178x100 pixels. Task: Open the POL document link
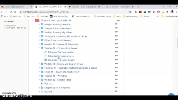[x=46, y=84]
